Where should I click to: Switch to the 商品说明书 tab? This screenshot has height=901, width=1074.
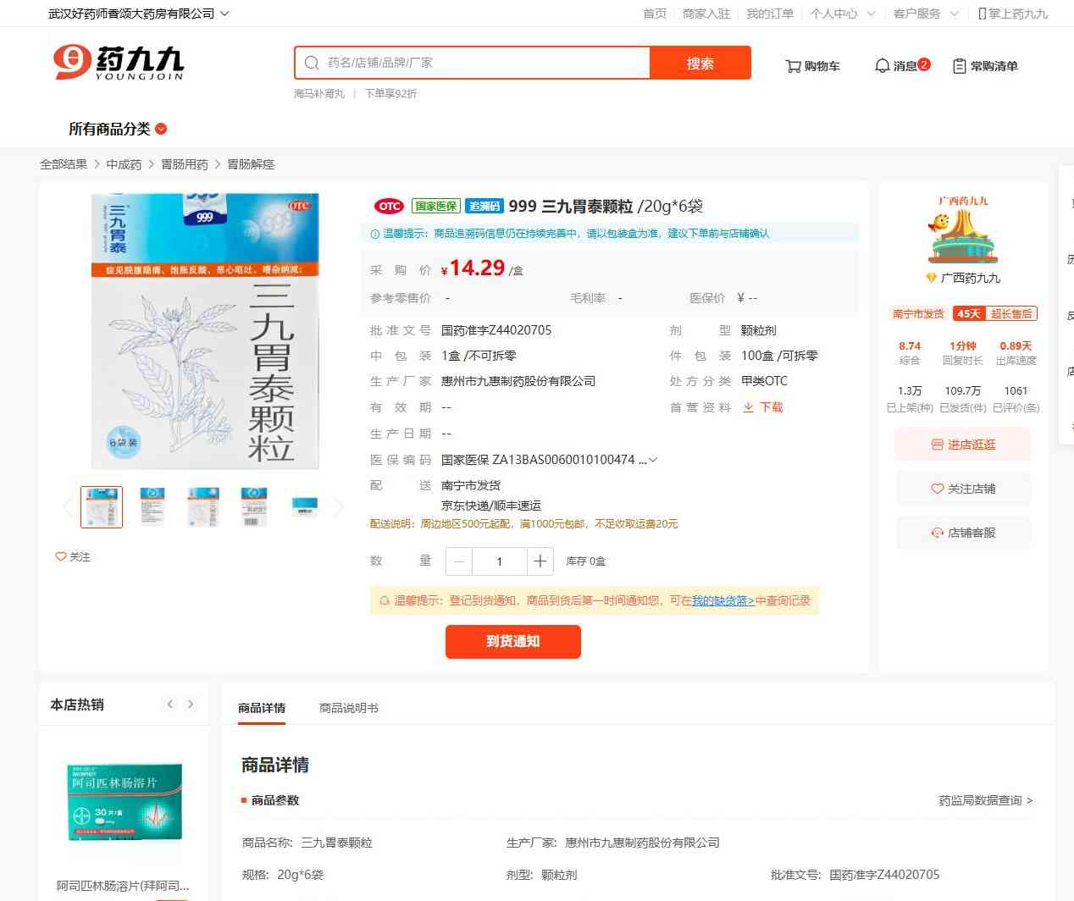(348, 708)
